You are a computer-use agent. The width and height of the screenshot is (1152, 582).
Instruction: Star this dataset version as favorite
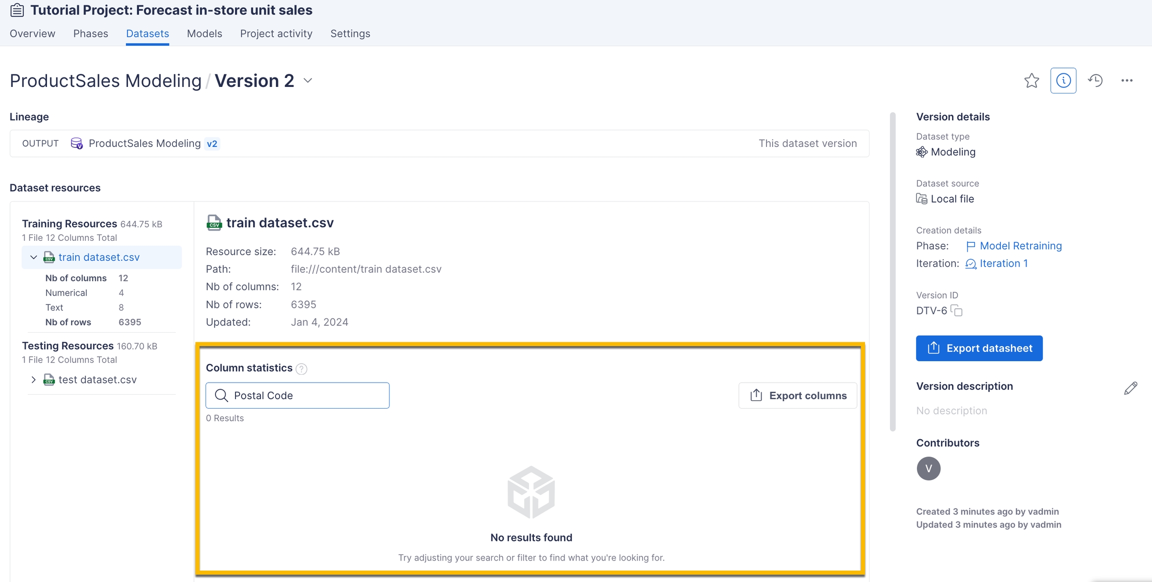pyautogui.click(x=1031, y=80)
